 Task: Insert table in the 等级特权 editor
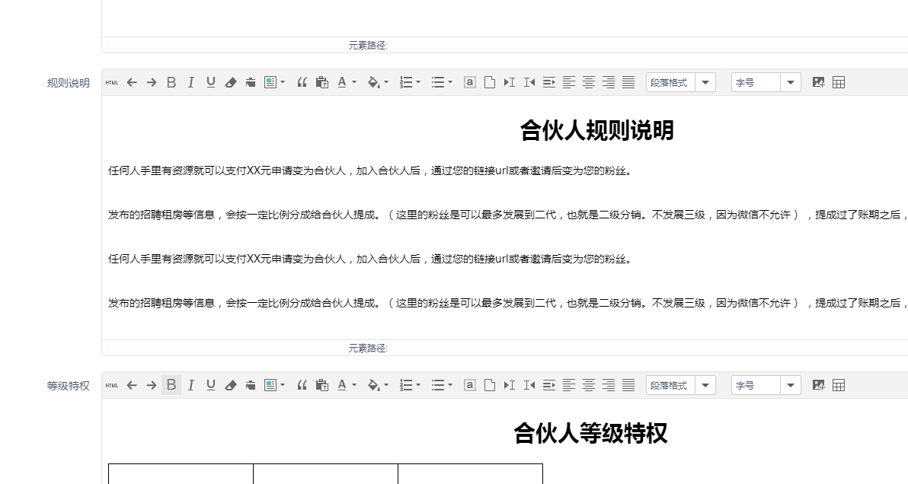coord(839,386)
